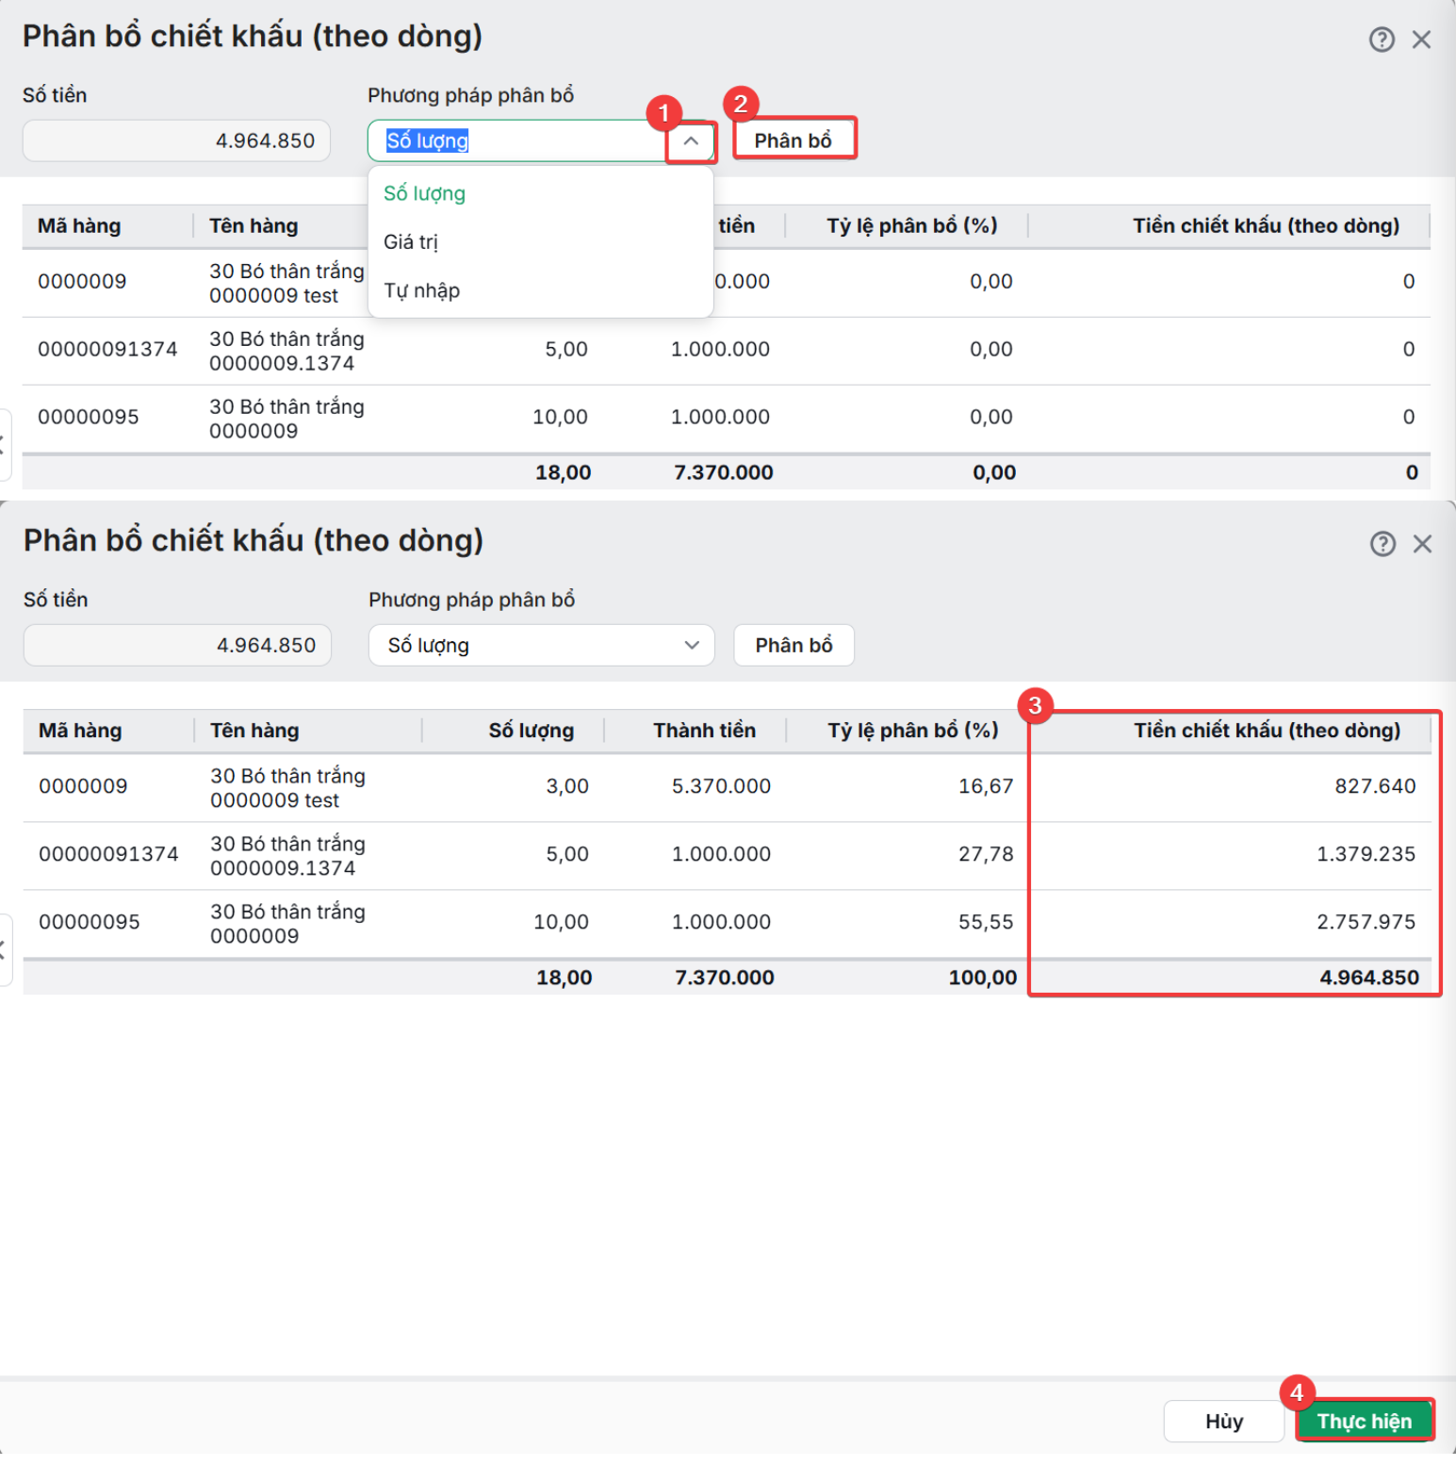Open help icon in upper dialog header

pyautogui.click(x=1381, y=40)
